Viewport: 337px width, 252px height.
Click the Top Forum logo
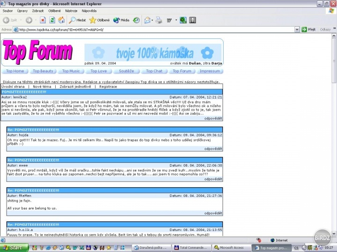(x=38, y=52)
